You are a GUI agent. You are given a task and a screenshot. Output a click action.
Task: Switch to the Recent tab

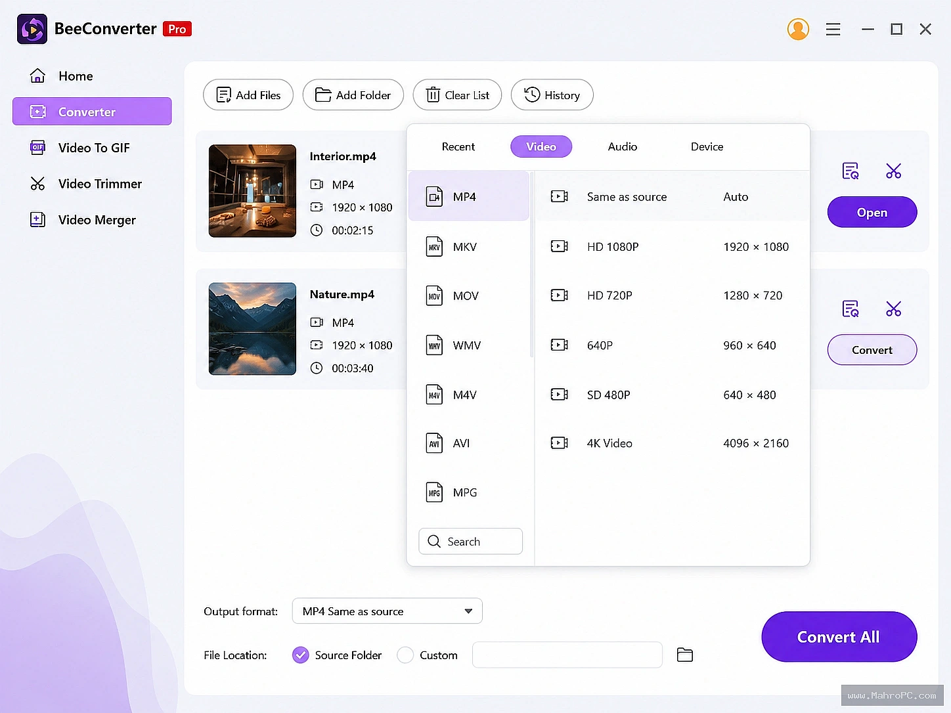458,146
